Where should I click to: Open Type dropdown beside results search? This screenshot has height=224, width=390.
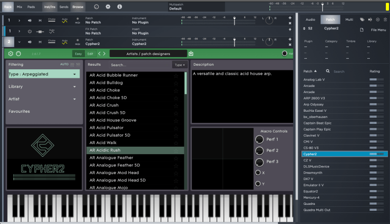180,65
